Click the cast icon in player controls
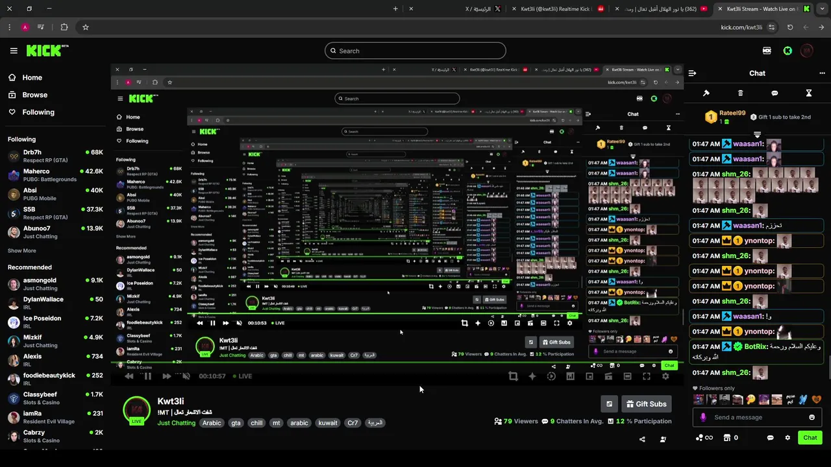 (x=608, y=376)
